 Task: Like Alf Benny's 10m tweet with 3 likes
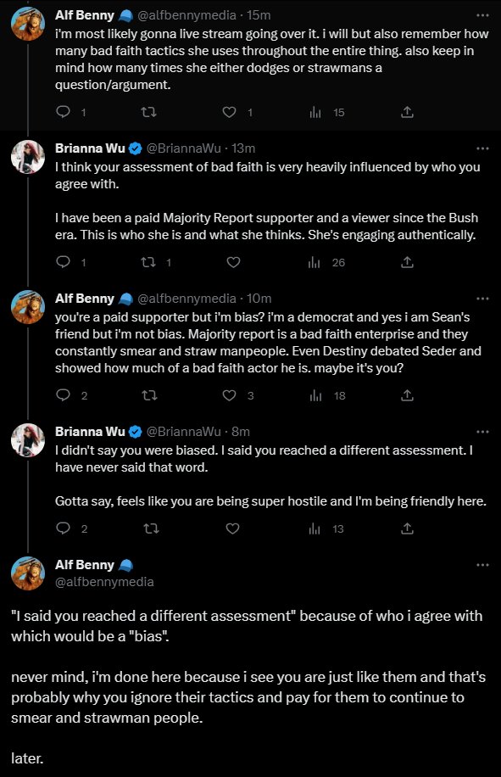point(229,395)
